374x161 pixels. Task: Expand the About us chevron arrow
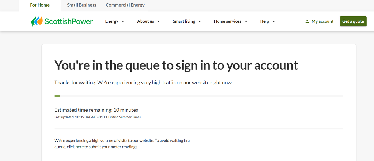coord(158,21)
